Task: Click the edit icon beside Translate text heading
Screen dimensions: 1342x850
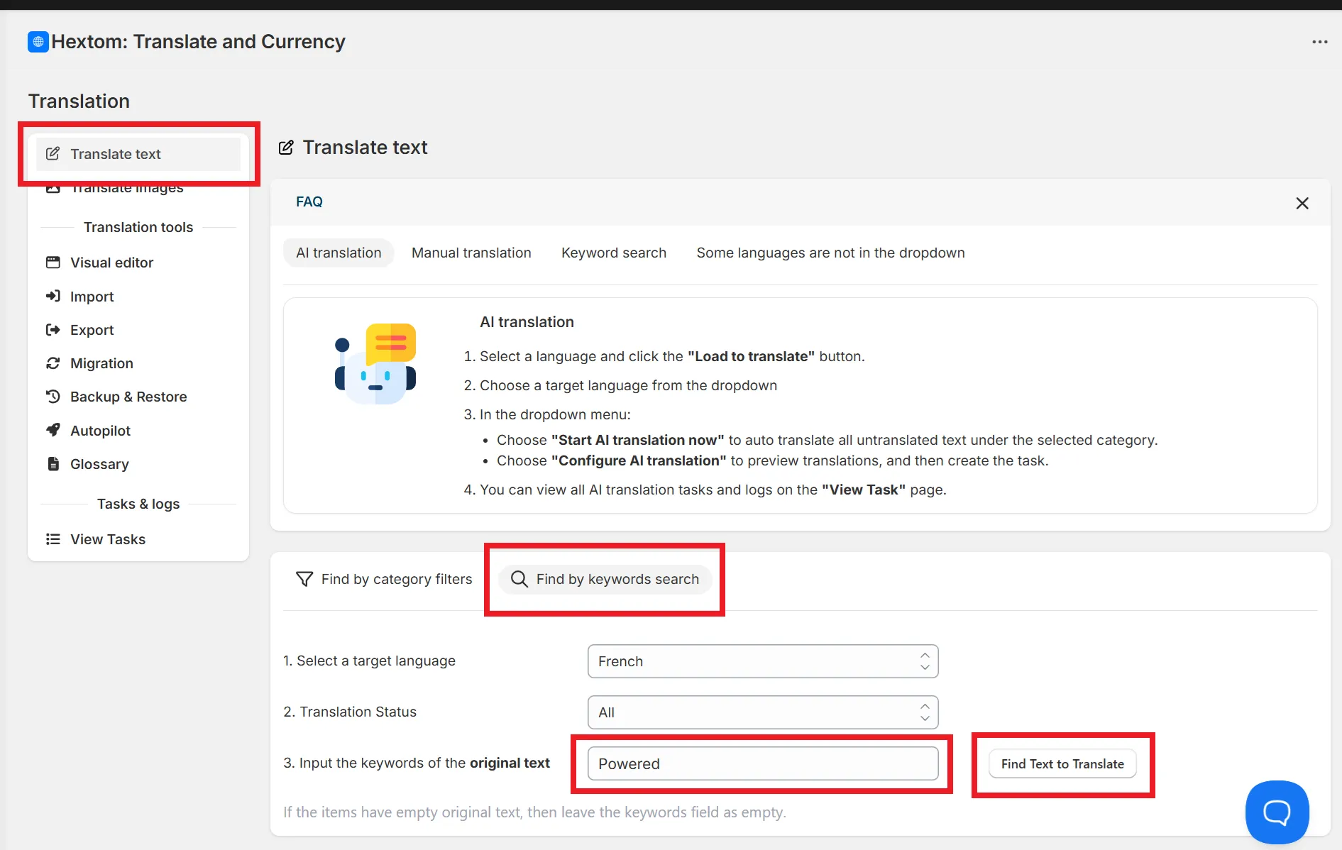Action: click(x=286, y=148)
